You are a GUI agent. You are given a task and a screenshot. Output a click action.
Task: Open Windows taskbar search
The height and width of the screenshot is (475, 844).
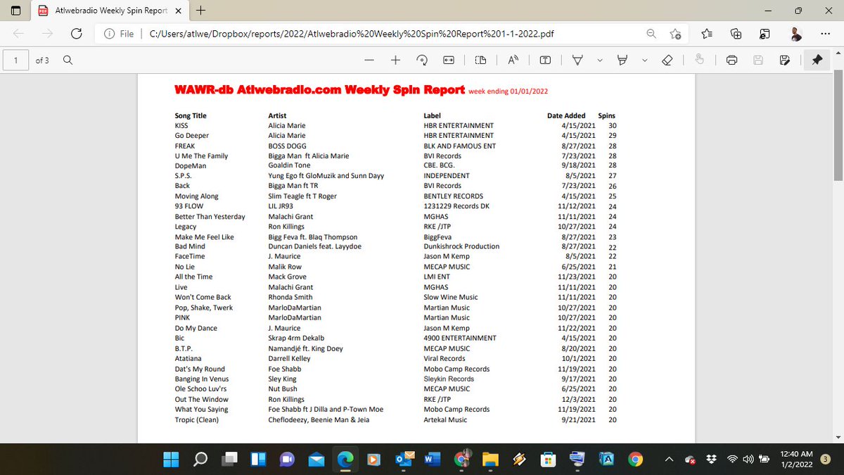pyautogui.click(x=200, y=460)
